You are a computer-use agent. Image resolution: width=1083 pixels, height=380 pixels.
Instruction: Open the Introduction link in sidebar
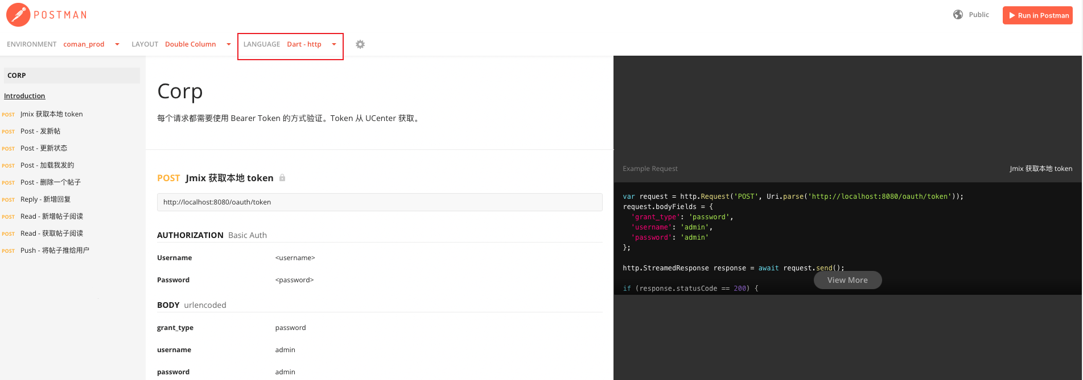[x=24, y=96]
